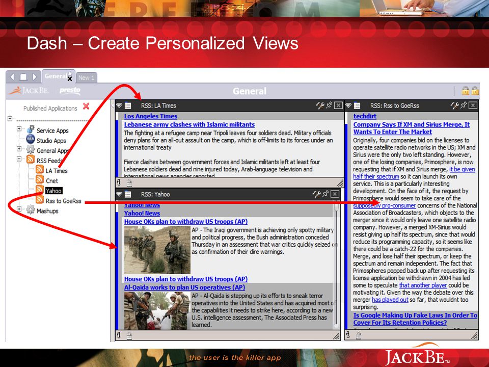The image size is (489, 367).
Task: Click the closed padlock icon in the toolbar
Action: coord(465,91)
